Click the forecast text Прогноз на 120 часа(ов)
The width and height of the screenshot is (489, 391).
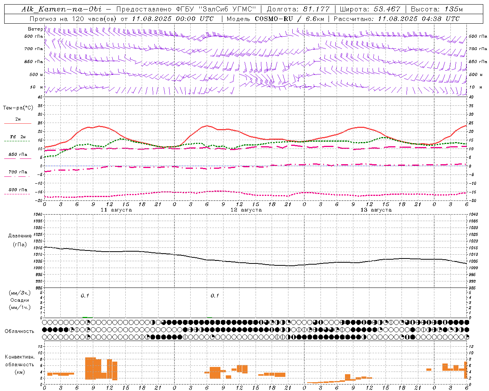point(73,19)
